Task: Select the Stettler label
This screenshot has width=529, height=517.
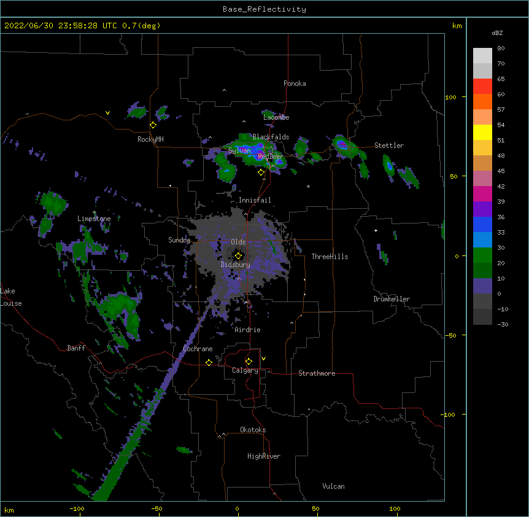Action: [389, 146]
